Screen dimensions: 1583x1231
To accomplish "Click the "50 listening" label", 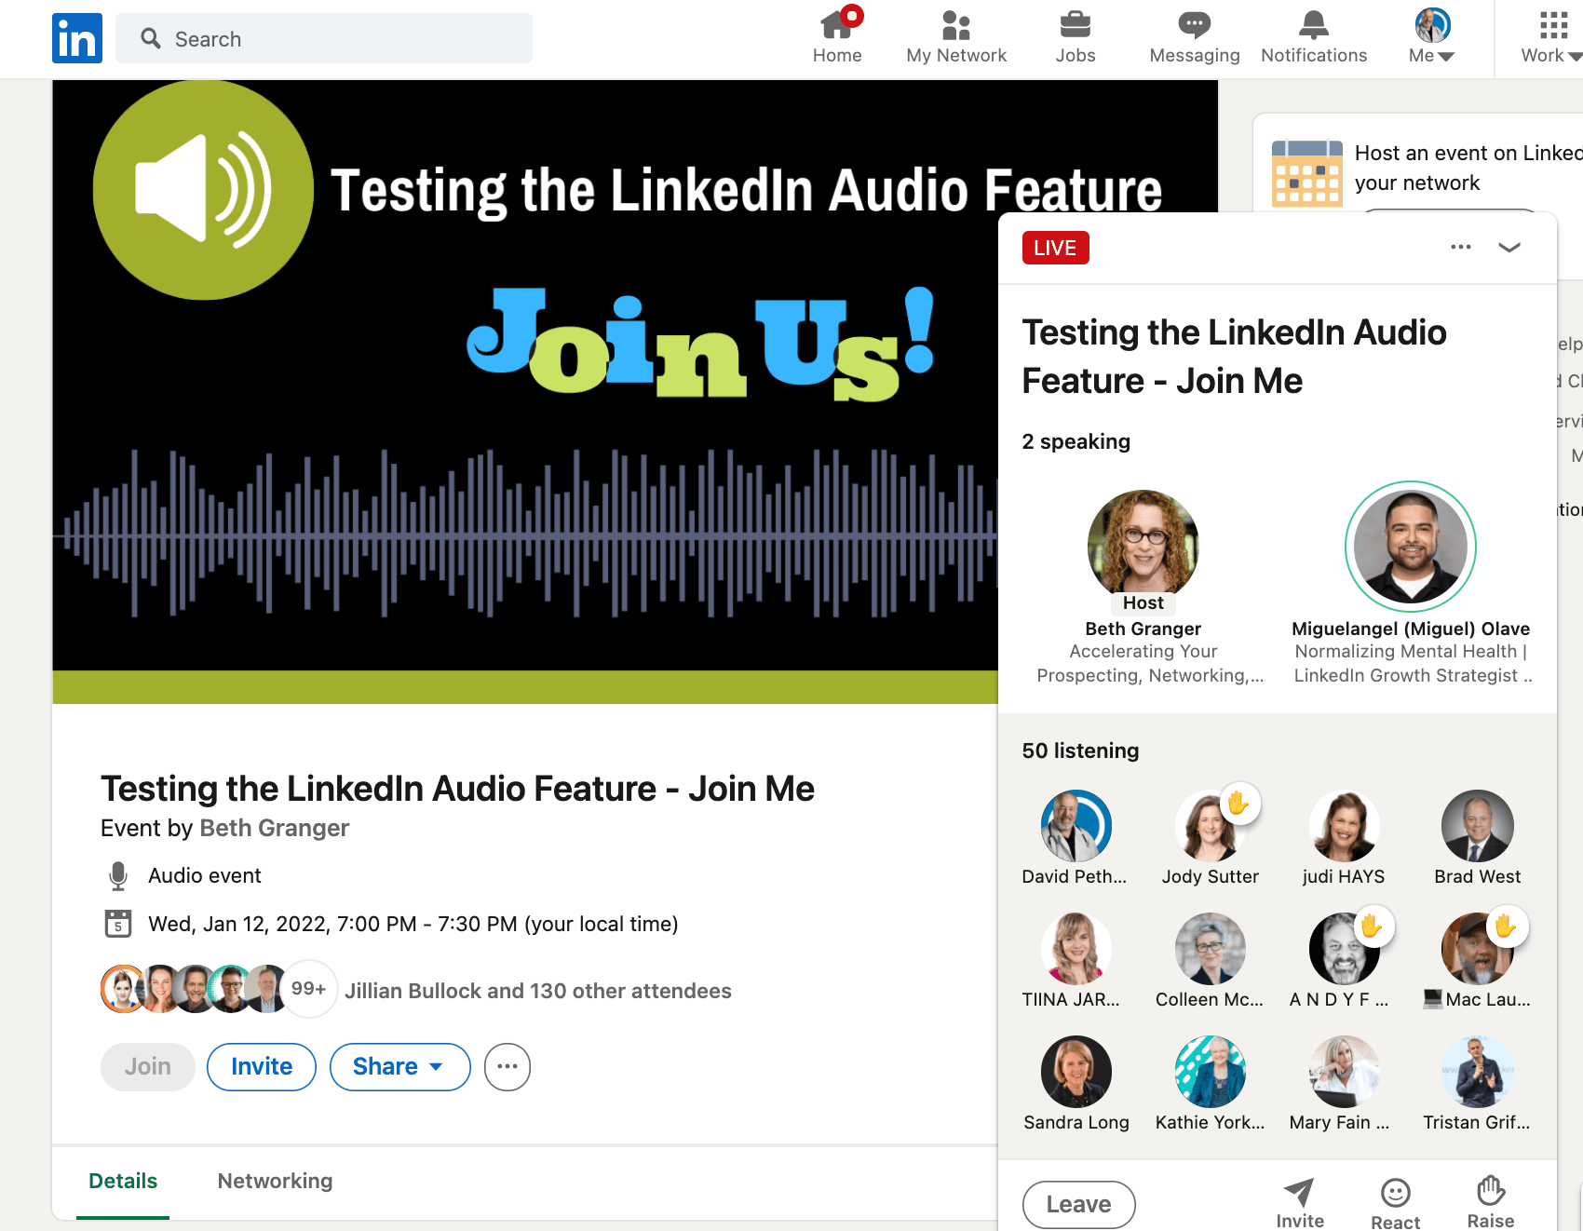I will [1080, 751].
